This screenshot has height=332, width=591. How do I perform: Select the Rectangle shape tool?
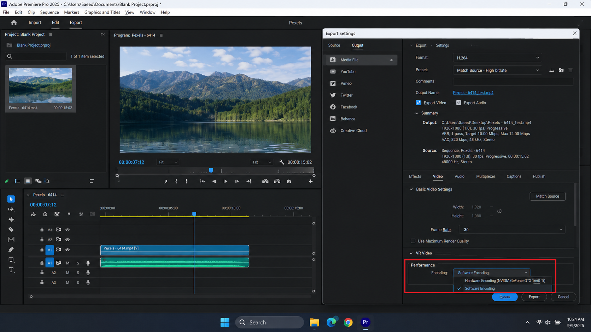point(11,260)
